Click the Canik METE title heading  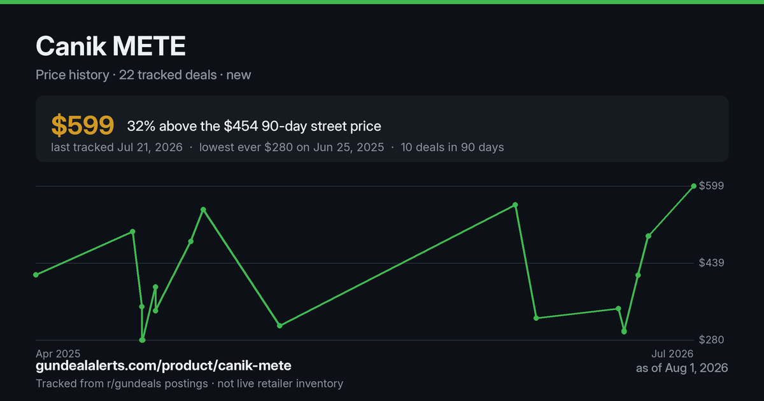click(x=111, y=47)
